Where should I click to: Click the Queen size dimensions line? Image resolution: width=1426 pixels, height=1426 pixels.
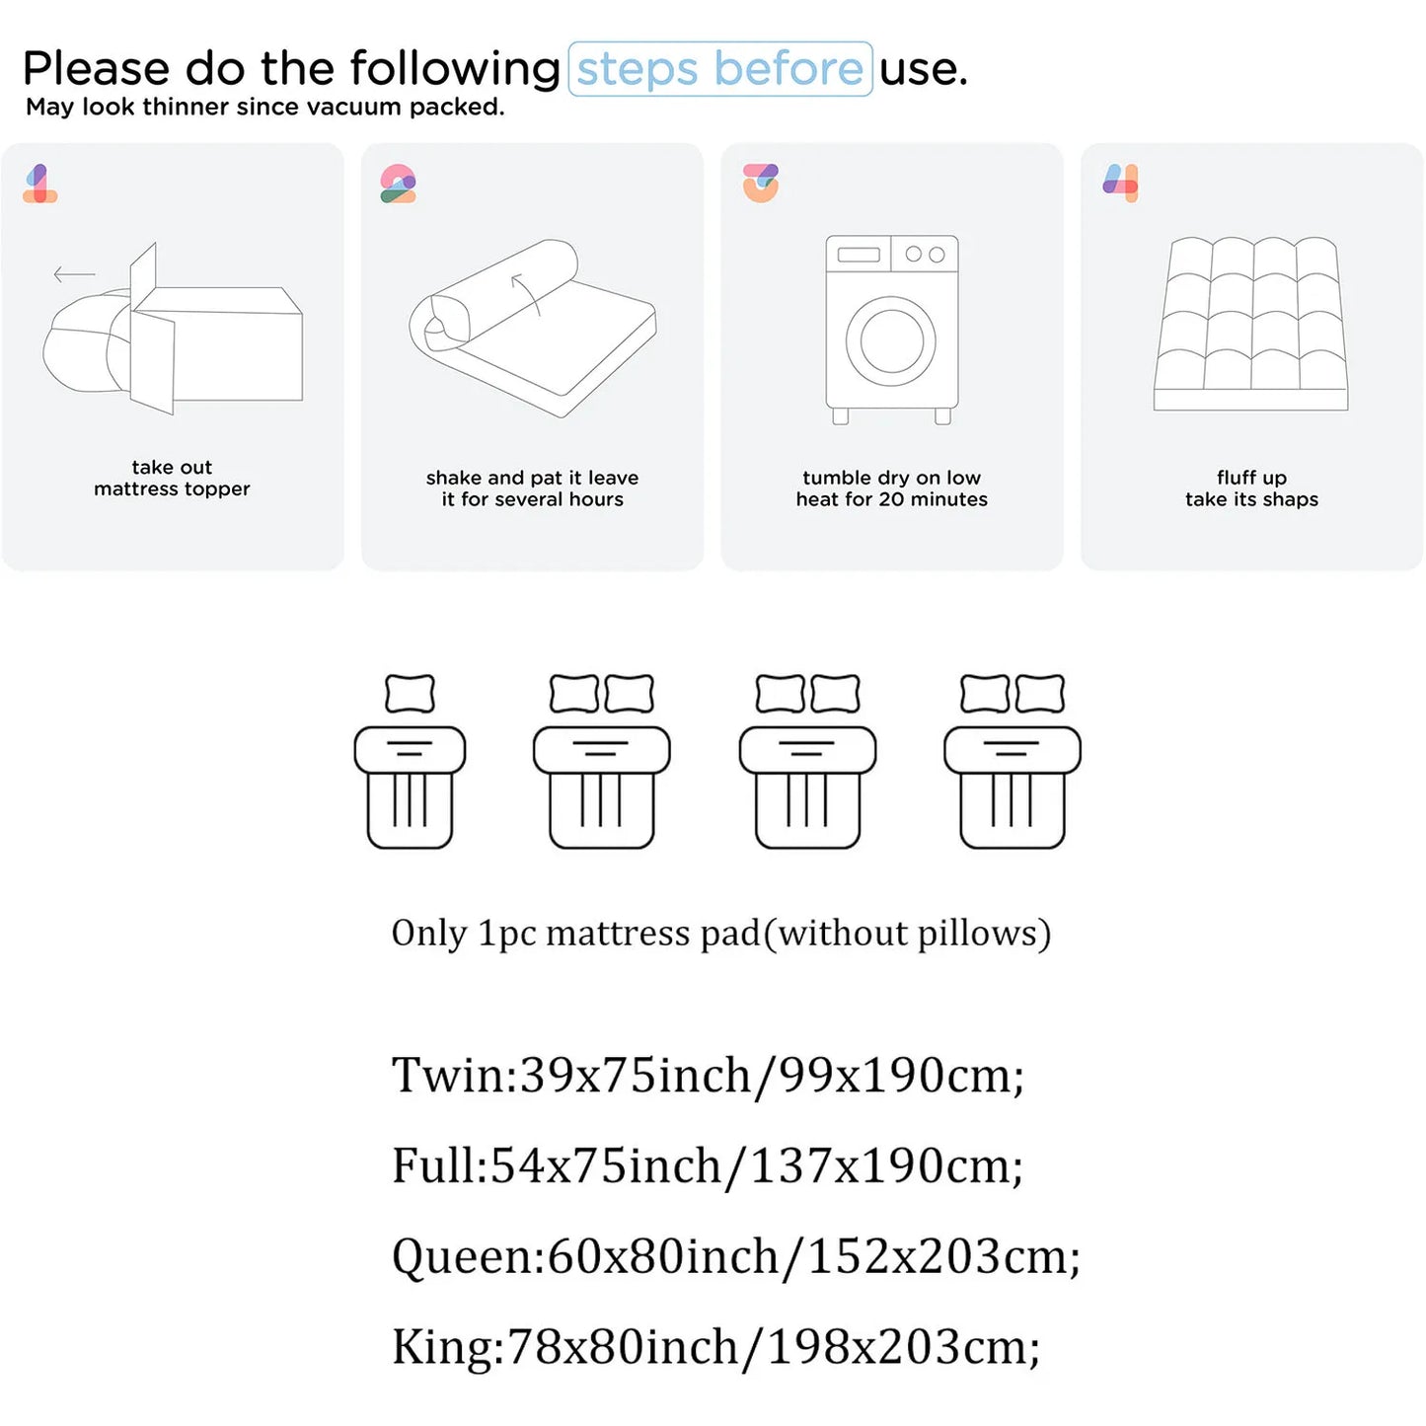tap(736, 1256)
